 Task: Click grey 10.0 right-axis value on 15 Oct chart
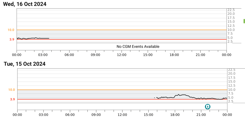click(x=231, y=90)
